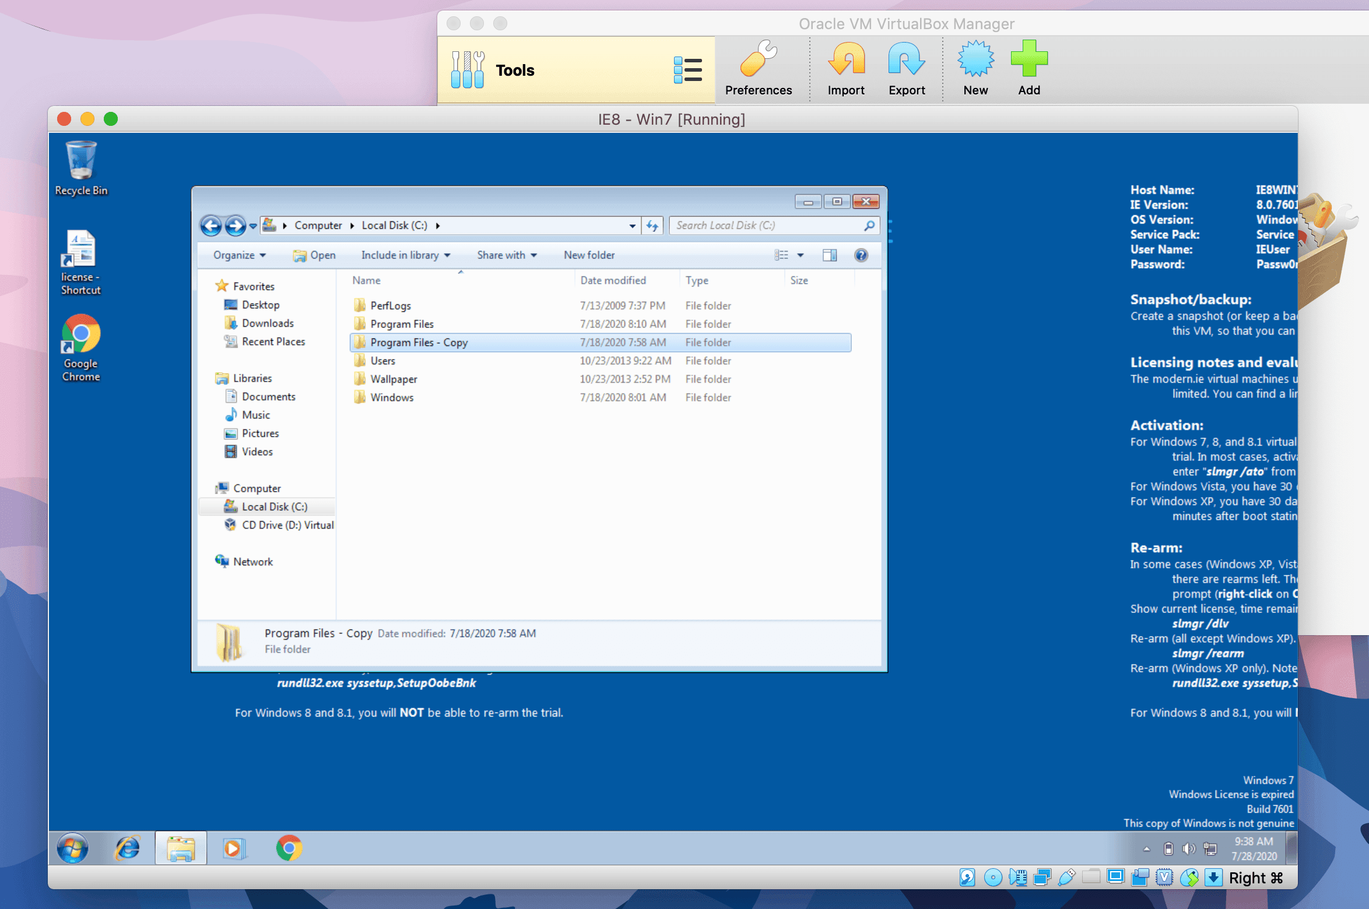This screenshot has width=1369, height=909.
Task: Click the audio microphone indicator in VM status bar
Action: [1018, 877]
